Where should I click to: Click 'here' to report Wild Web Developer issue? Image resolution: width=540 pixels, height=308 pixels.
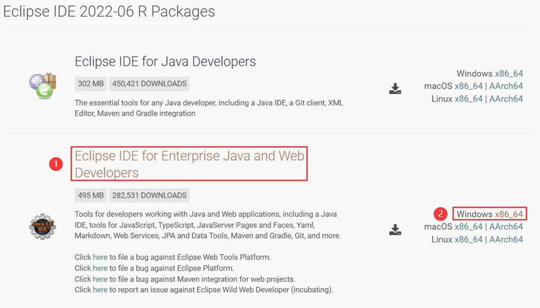[100, 290]
